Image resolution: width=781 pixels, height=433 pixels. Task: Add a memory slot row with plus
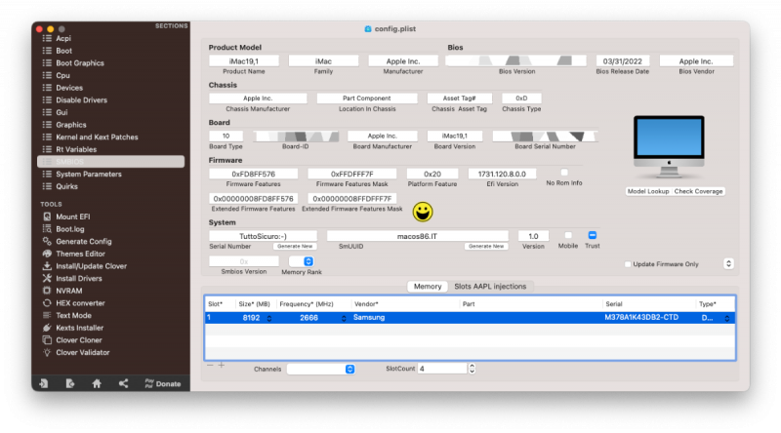click(x=222, y=366)
